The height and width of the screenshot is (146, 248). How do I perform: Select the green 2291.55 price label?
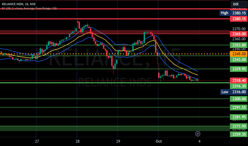click(239, 108)
